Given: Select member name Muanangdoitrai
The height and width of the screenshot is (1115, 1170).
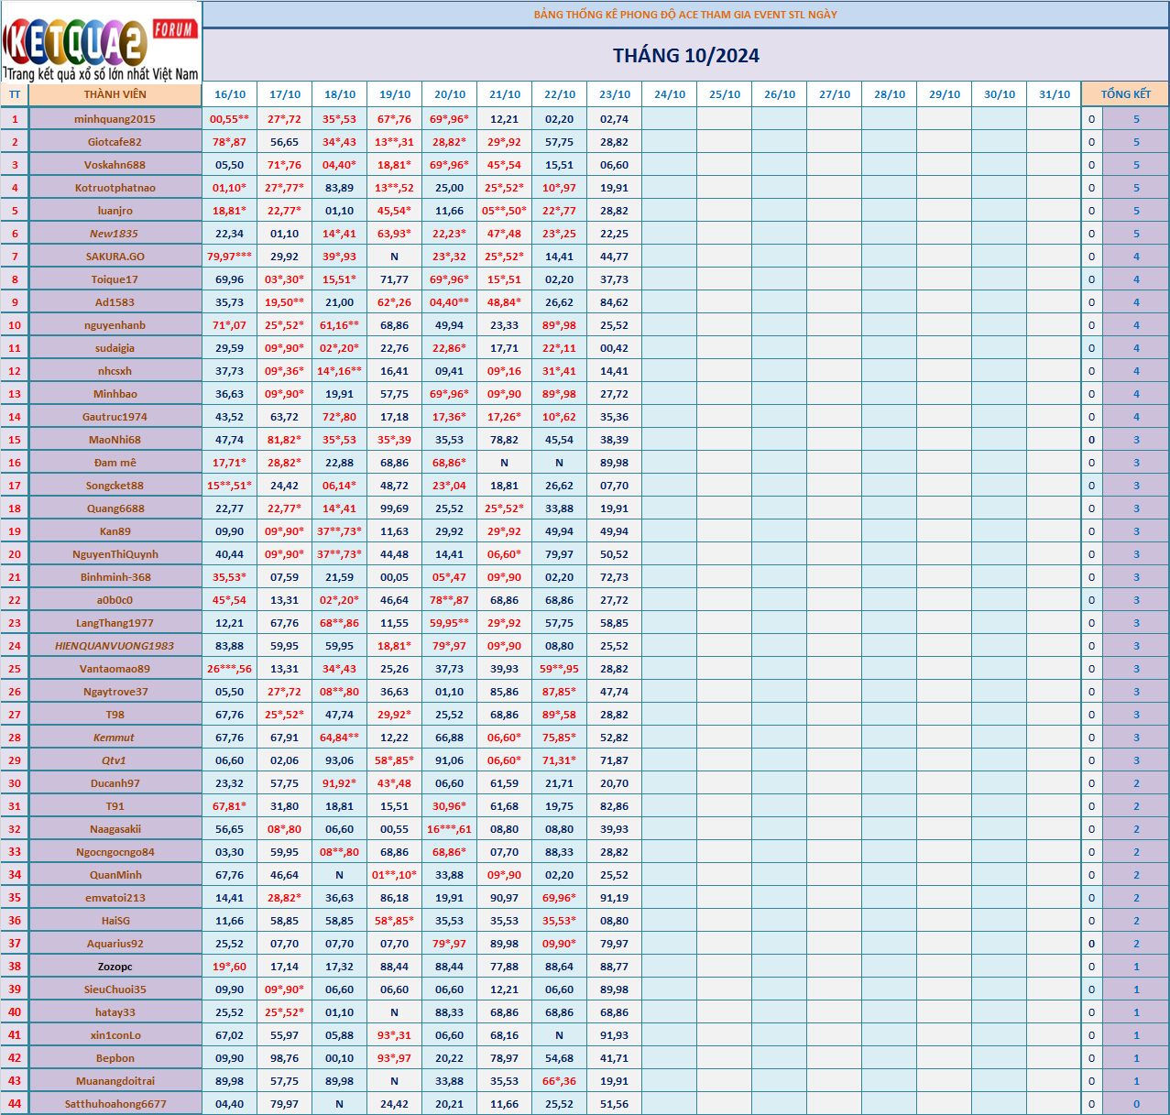Looking at the screenshot, I should [115, 1081].
